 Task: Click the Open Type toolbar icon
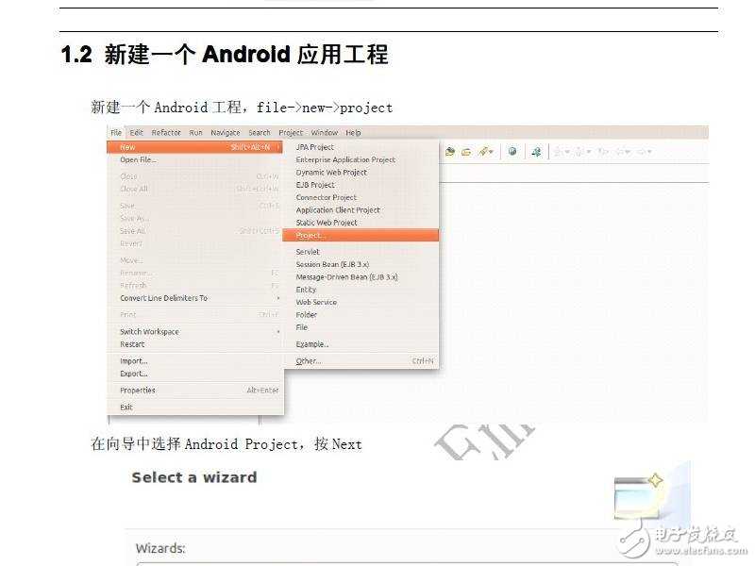tap(450, 152)
